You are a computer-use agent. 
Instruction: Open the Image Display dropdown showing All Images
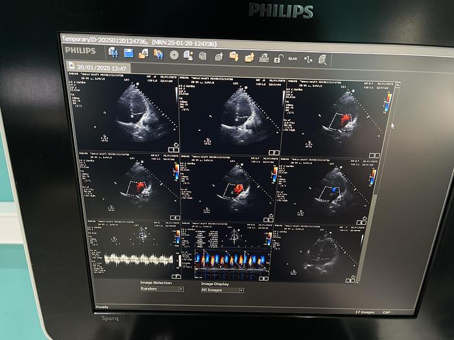222,290
